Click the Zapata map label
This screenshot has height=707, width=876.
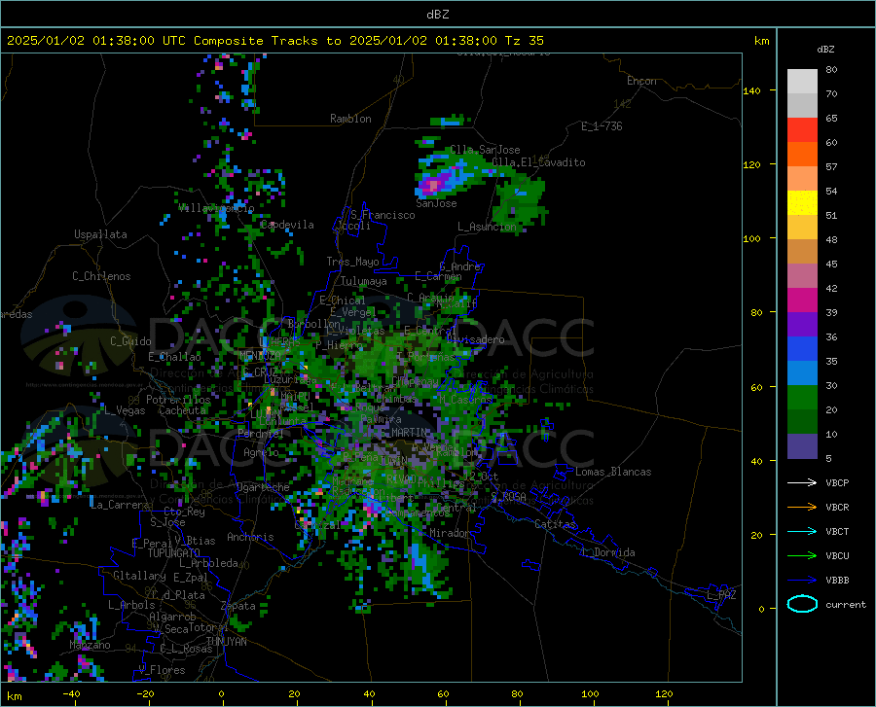238,606
